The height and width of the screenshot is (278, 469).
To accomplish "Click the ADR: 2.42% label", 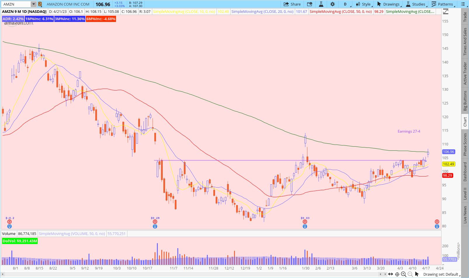I will 13,19.
